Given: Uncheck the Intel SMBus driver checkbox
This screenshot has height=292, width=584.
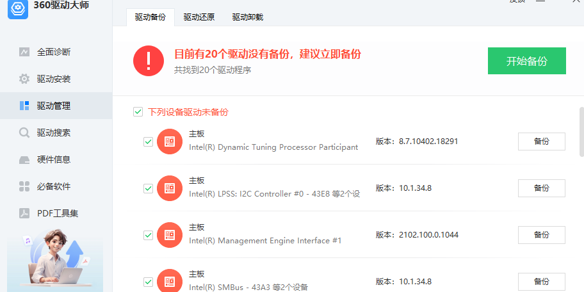Looking at the screenshot, I should (x=148, y=282).
